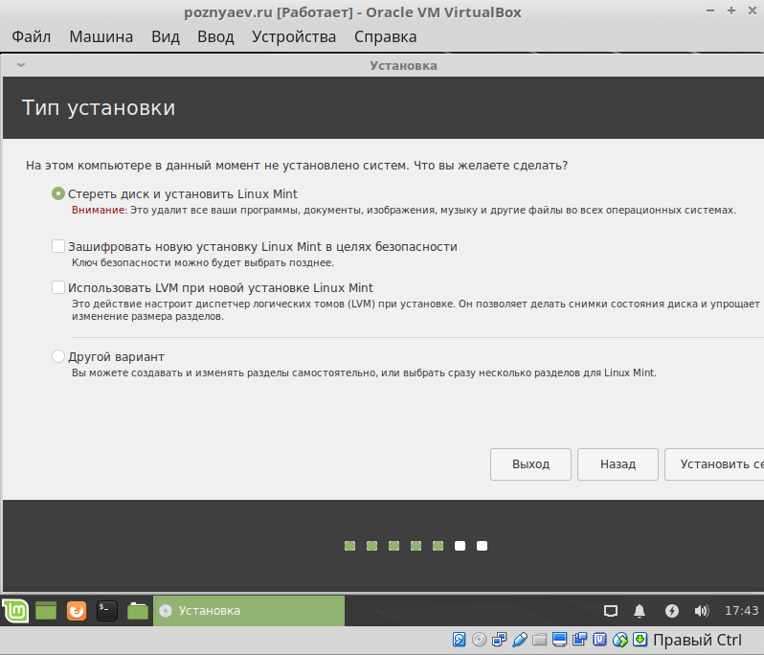The width and height of the screenshot is (764, 655).
Task: Click the red 'Внимание:' warning text
Action: tap(100, 210)
